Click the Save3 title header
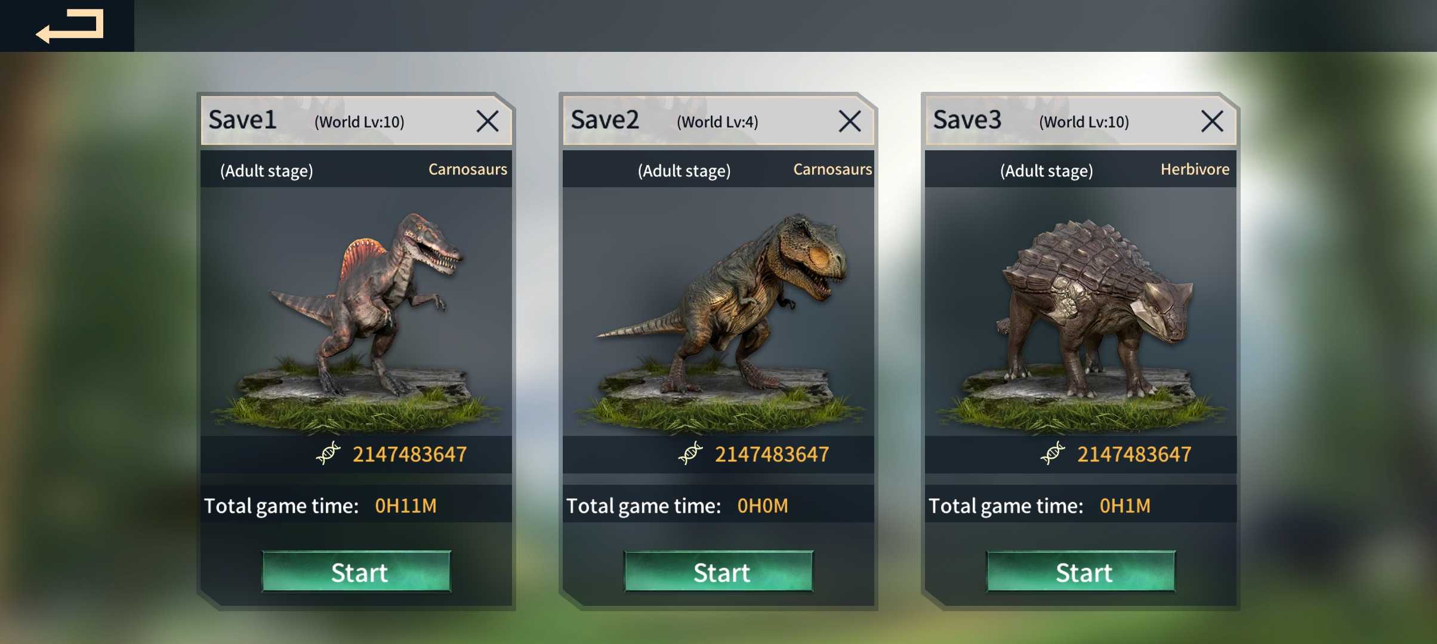Viewport: 1437px width, 644px height. [x=967, y=120]
